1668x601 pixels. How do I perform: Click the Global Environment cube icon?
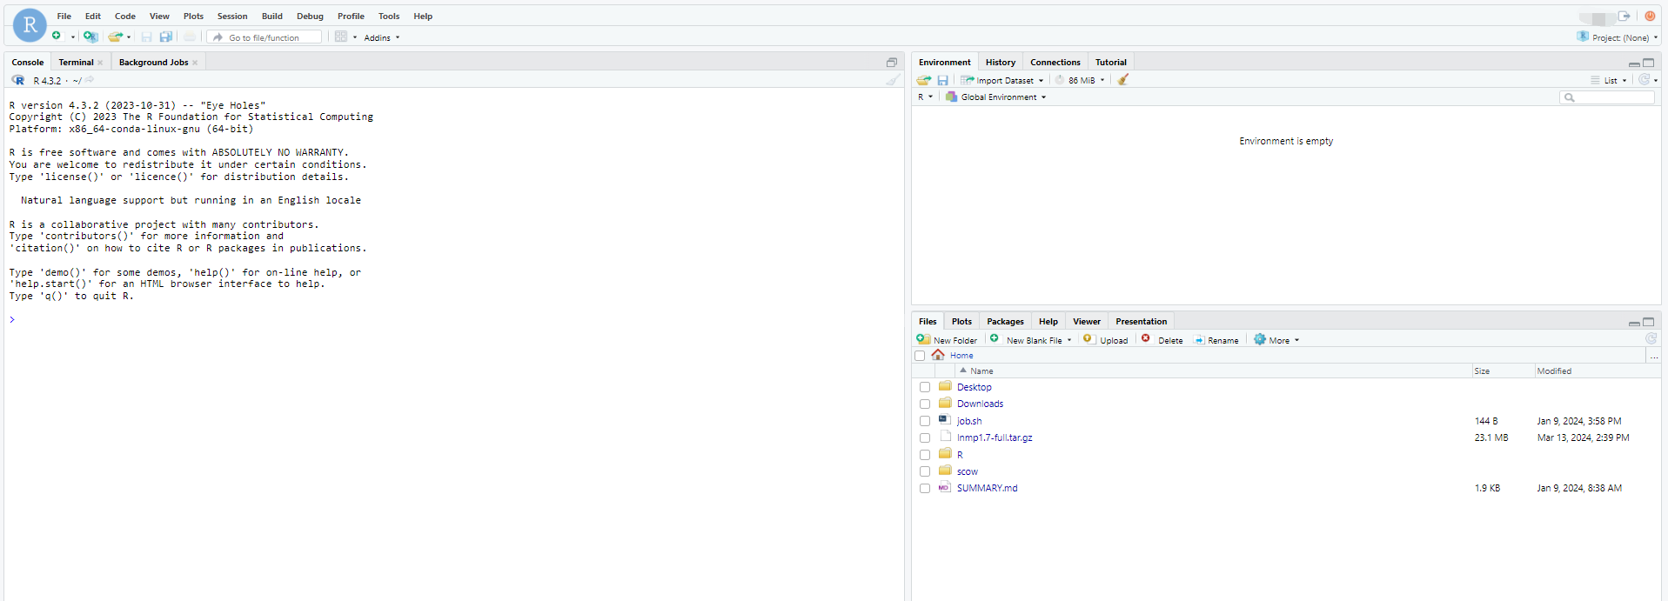pos(951,97)
